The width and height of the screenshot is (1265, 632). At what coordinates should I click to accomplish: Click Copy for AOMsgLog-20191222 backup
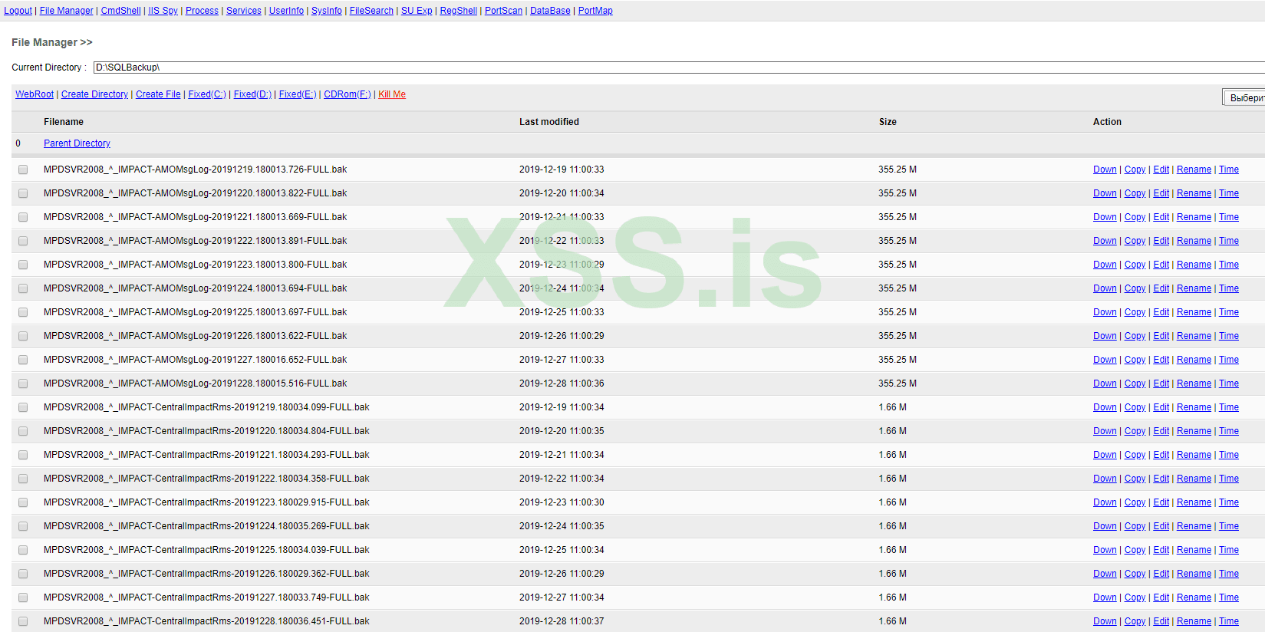[x=1135, y=241]
